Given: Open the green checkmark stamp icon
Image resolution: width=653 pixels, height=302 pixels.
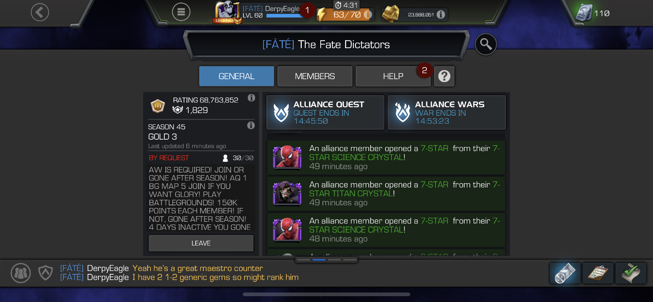Looking at the screenshot, I should [x=631, y=273].
